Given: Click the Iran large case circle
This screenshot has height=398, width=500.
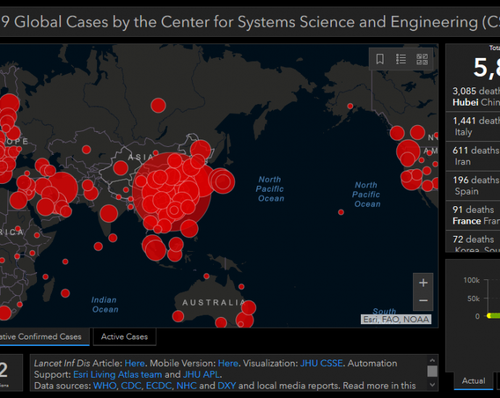Looking at the screenshot, I should (x=62, y=188).
